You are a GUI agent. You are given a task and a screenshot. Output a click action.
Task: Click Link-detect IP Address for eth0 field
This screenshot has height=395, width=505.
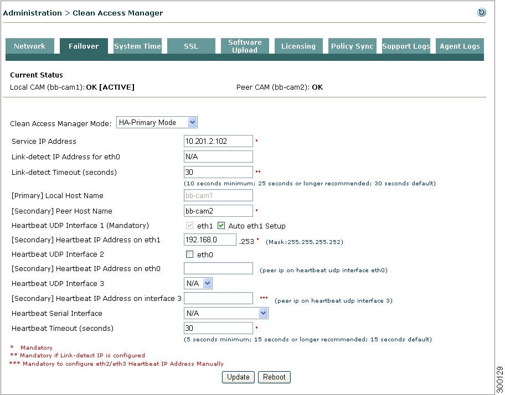tap(218, 157)
